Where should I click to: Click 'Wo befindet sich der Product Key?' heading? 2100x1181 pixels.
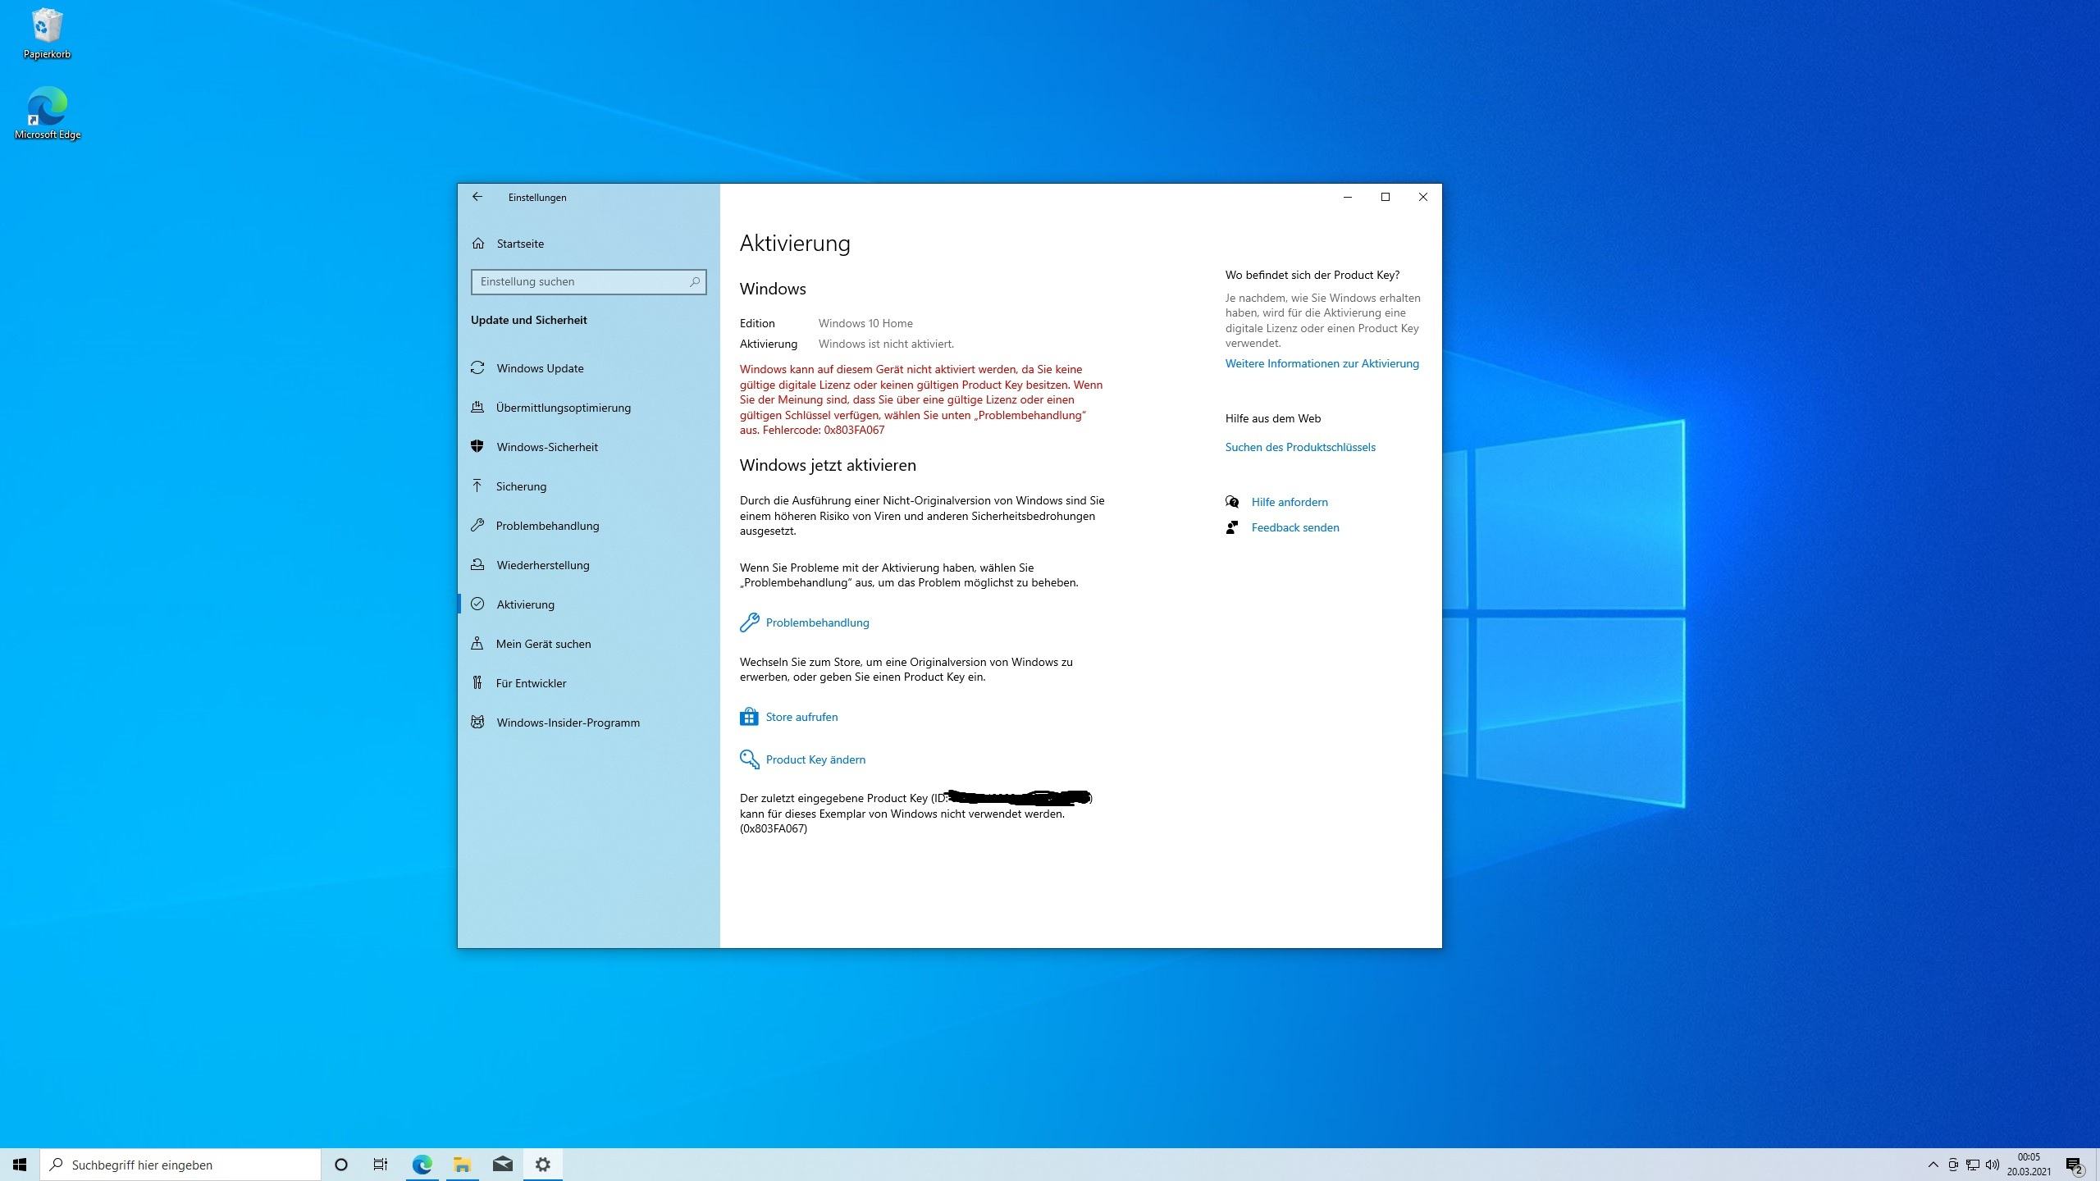click(1312, 275)
